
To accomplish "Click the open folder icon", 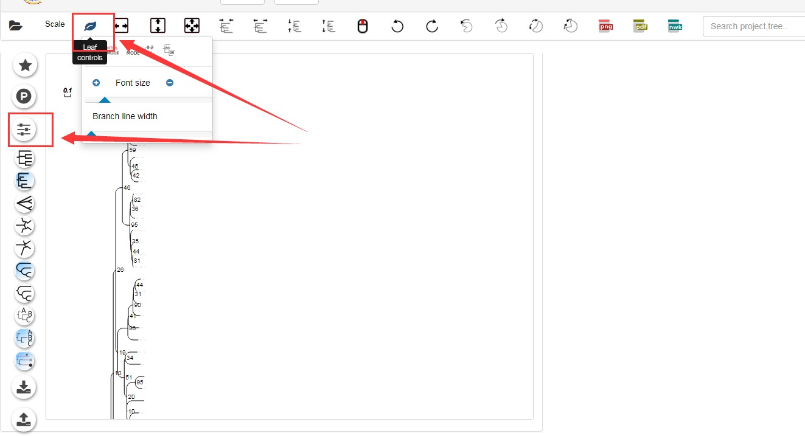I will (16, 26).
